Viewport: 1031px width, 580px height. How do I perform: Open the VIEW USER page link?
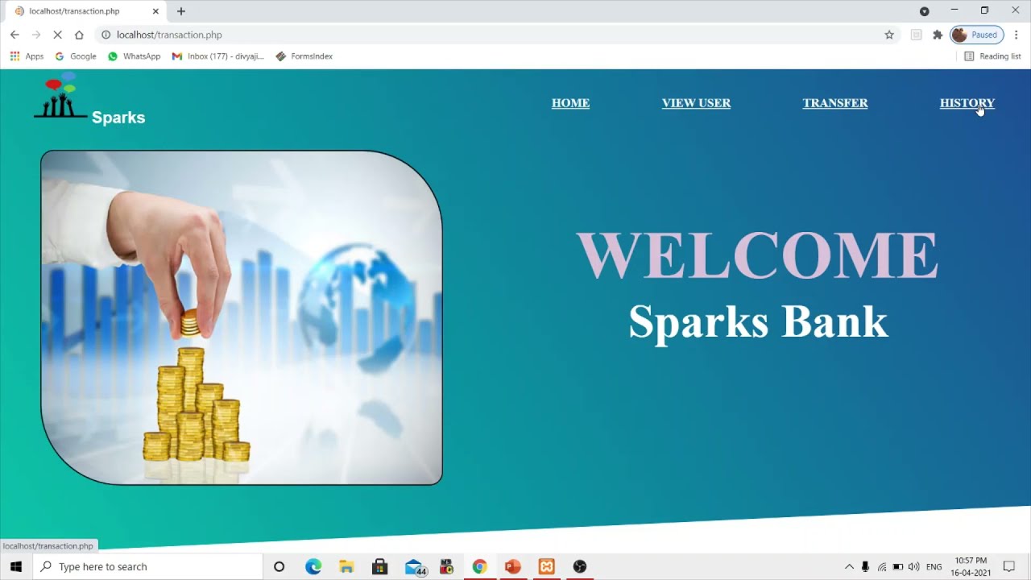[696, 103]
